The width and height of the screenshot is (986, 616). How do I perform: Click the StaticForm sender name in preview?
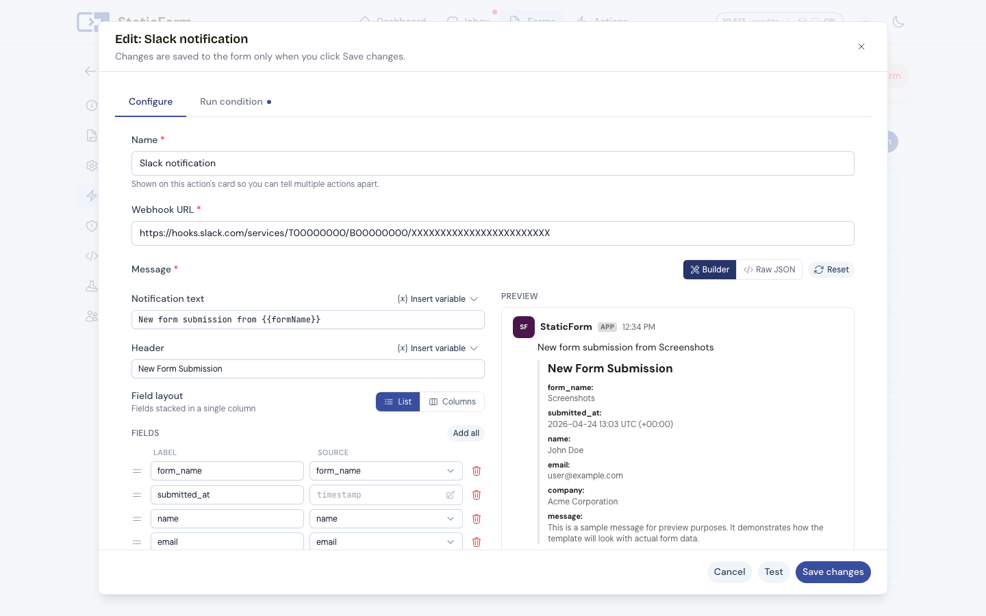(x=566, y=327)
